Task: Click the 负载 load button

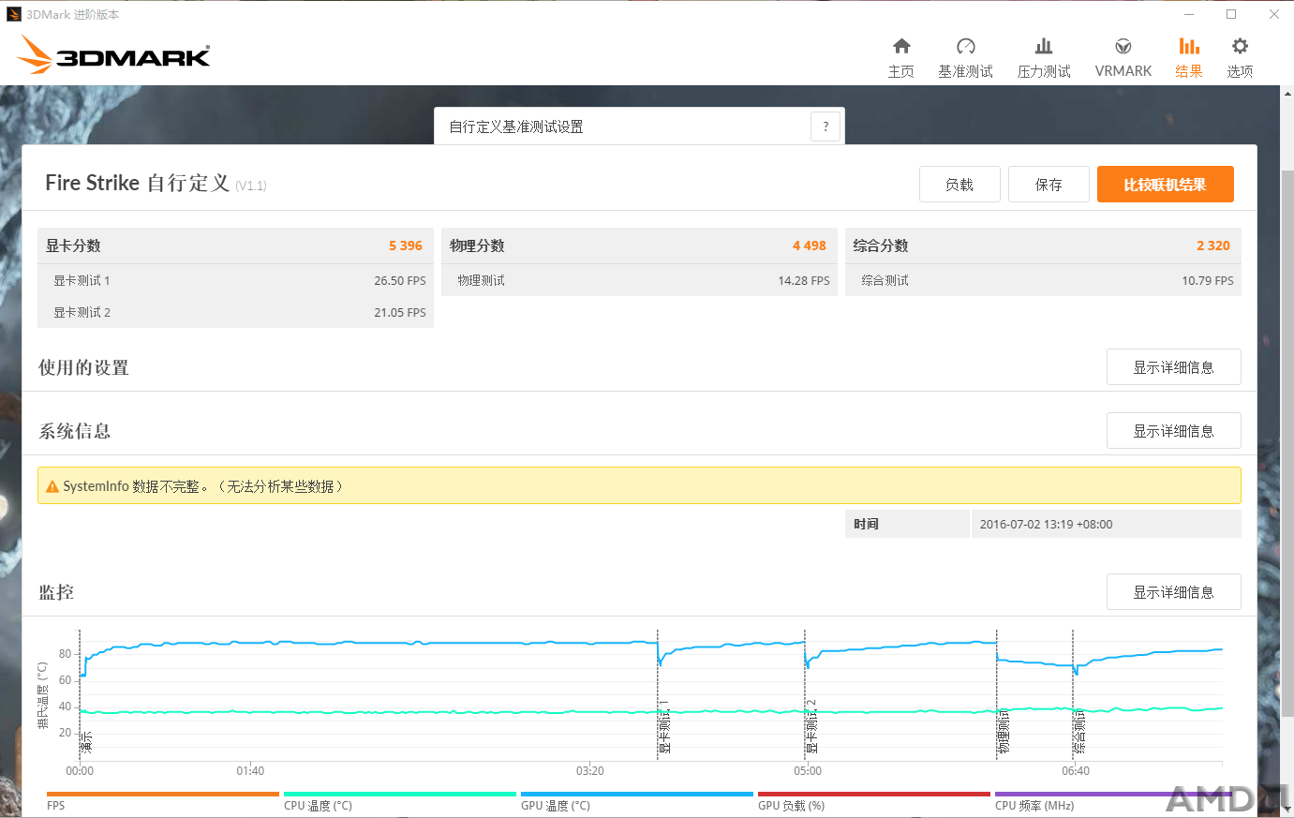Action: (959, 185)
